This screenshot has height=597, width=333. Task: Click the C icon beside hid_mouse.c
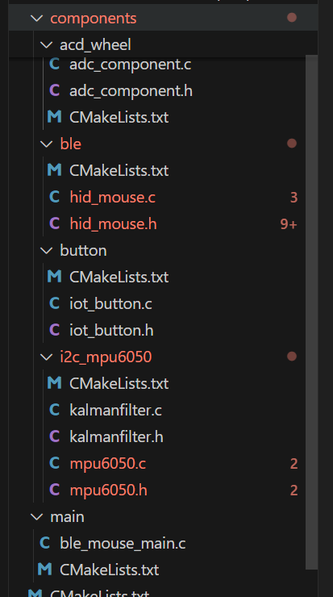[54, 197]
